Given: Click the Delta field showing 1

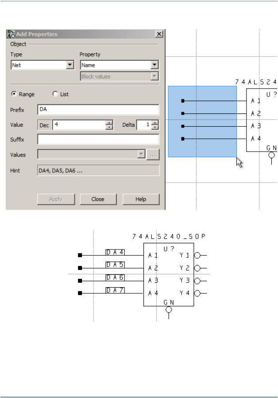Looking at the screenshot, I should pyautogui.click(x=144, y=125).
